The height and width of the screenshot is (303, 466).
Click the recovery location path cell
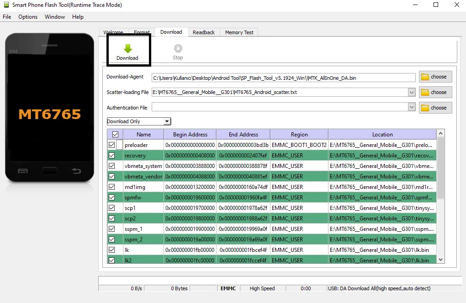coord(382,155)
